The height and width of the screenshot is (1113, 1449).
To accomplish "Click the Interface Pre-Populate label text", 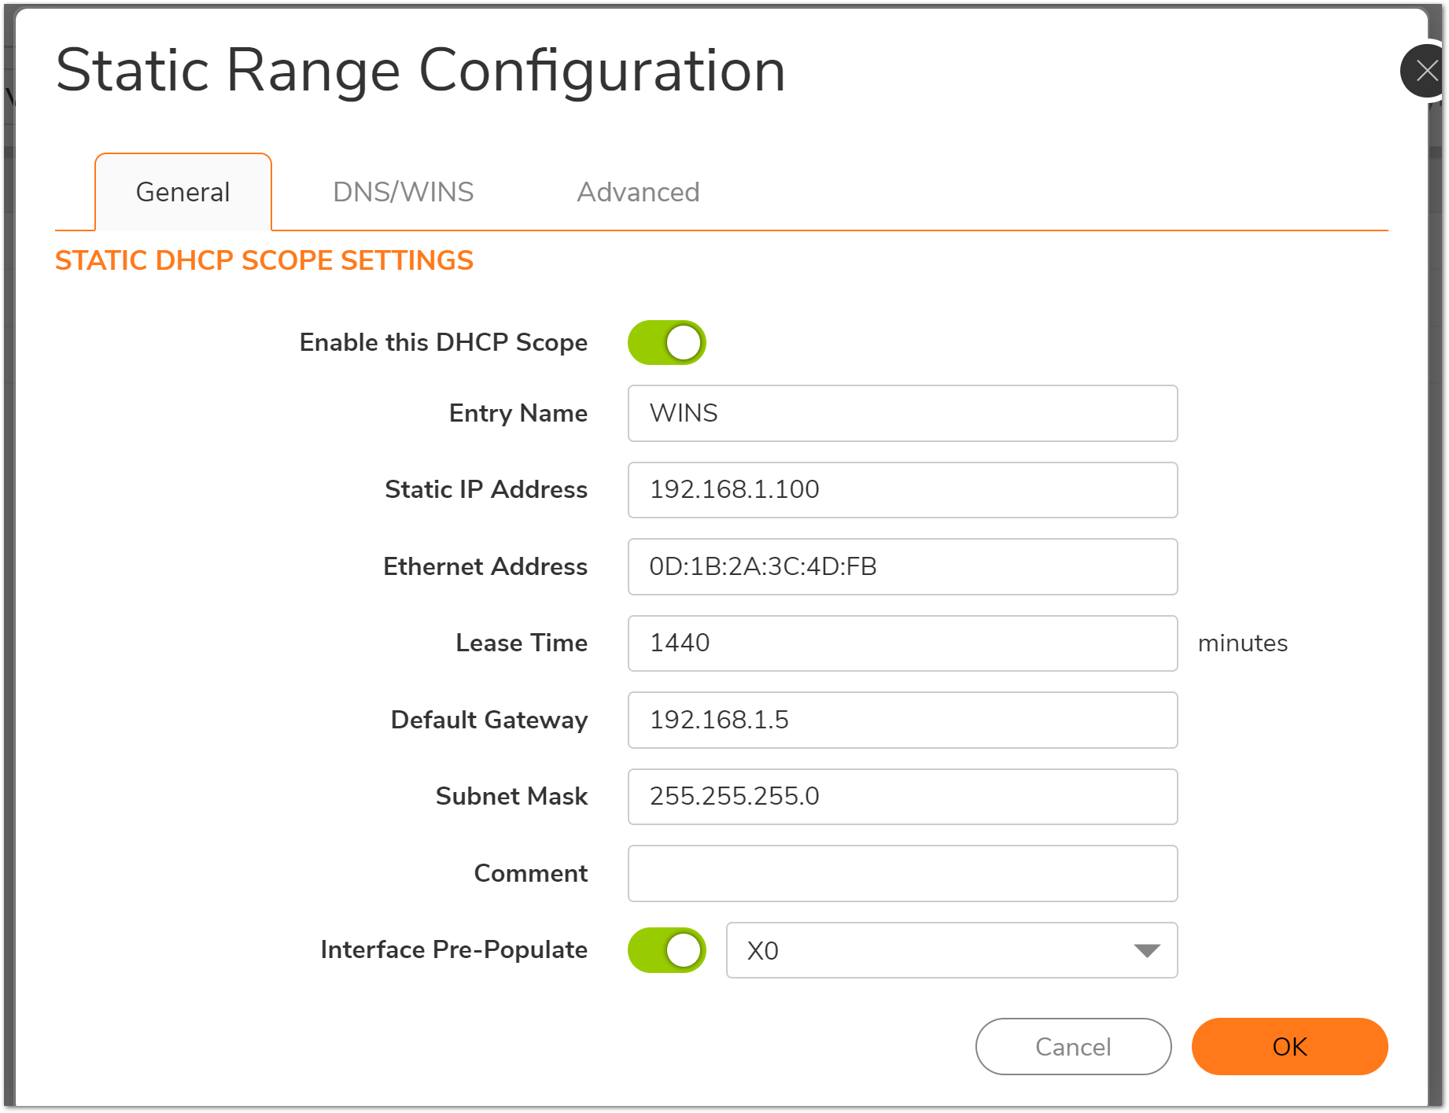I will point(454,950).
